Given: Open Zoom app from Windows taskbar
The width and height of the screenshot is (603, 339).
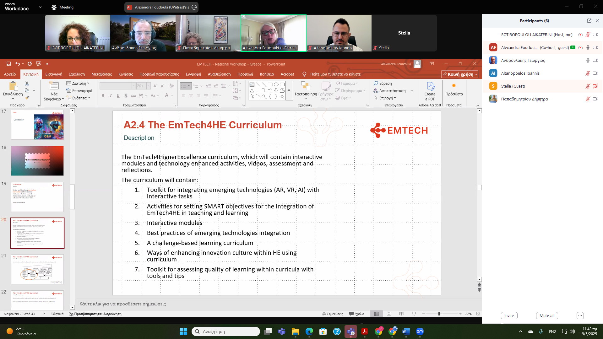Looking at the screenshot, I should pyautogui.click(x=420, y=331).
